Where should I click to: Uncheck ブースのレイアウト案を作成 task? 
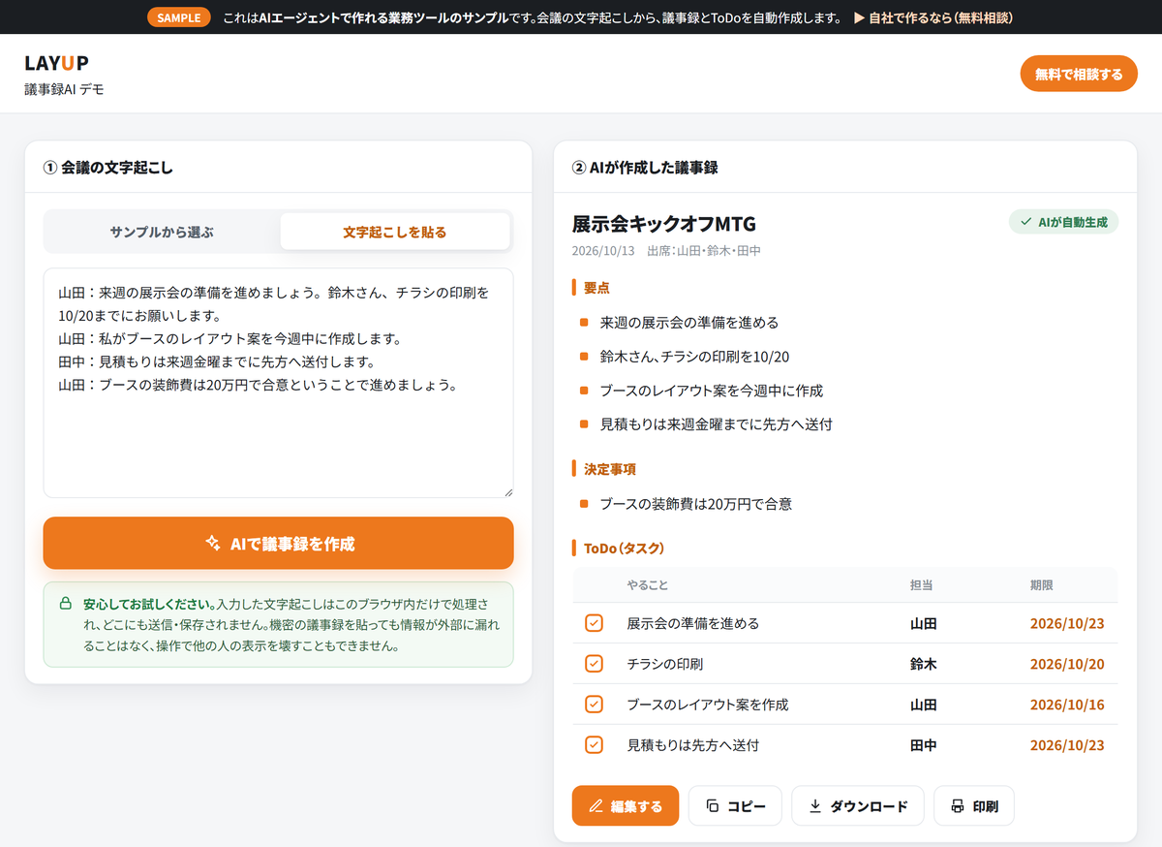(594, 705)
